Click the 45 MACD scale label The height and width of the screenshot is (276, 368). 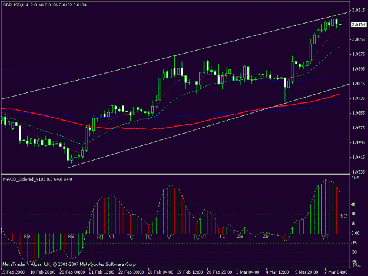(x=353, y=205)
